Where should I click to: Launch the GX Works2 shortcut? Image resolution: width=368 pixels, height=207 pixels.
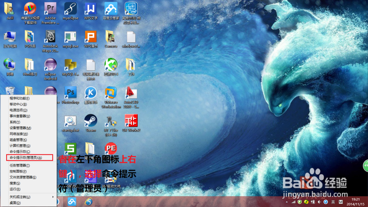[131, 123]
